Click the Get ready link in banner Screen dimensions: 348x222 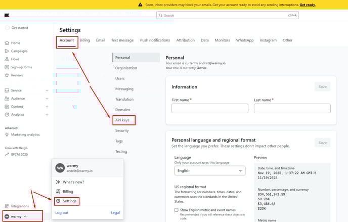coord(307,5)
